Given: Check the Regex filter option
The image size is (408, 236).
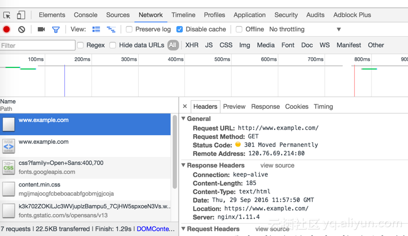Looking at the screenshot, I should click(x=80, y=45).
